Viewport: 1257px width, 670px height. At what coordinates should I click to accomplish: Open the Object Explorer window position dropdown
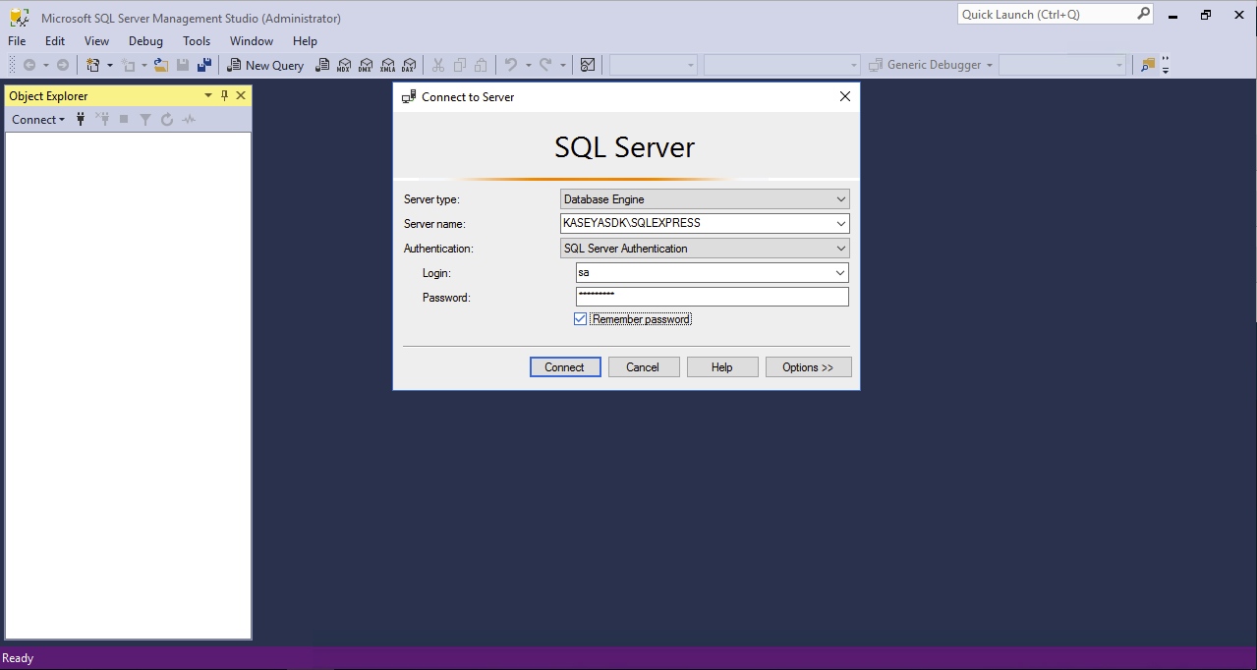click(208, 95)
